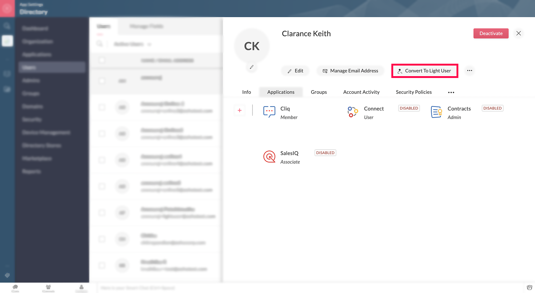Screen dimensions: 535x293
Task: Click the SalesIQ application icon
Action: [269, 157]
